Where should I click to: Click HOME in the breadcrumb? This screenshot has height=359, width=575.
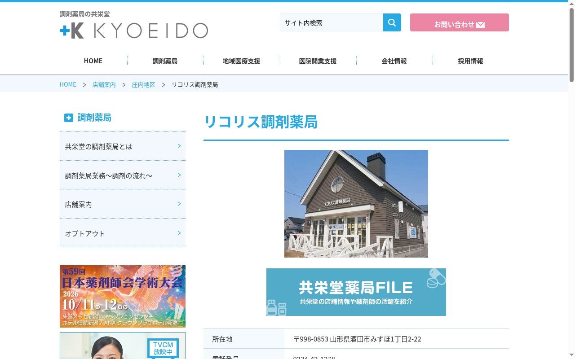[68, 84]
